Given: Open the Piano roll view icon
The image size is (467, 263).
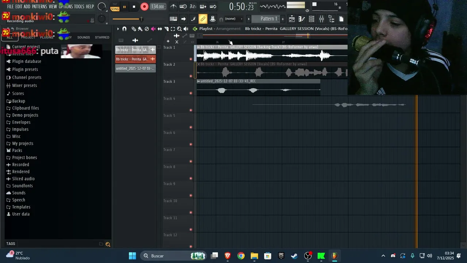Looking at the screenshot, I should pyautogui.click(x=302, y=19).
